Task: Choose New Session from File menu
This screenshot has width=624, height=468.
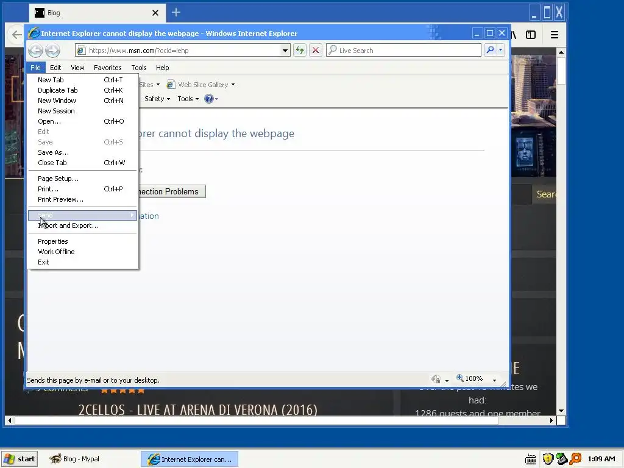Action: pos(82,111)
